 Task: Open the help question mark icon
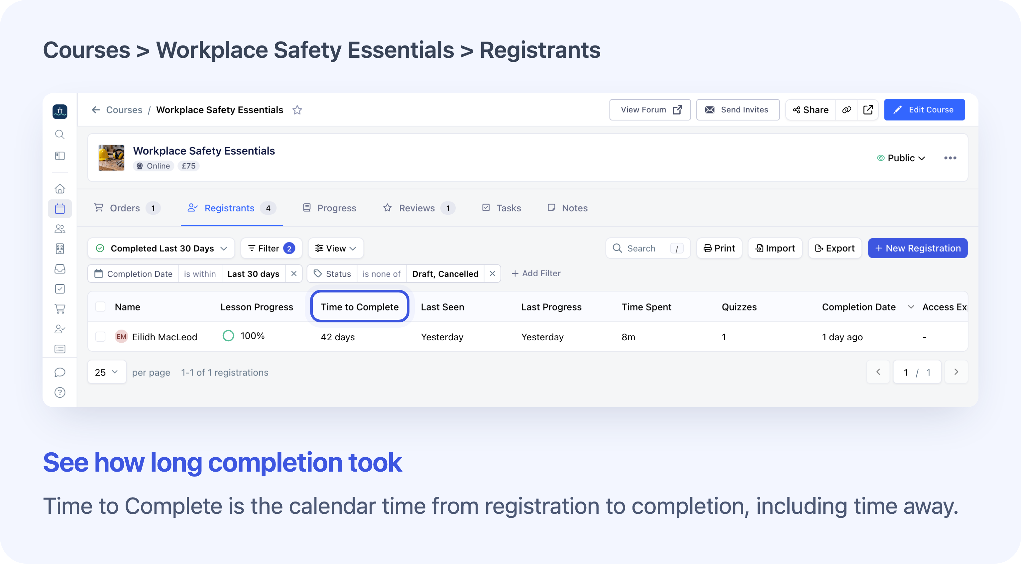pyautogui.click(x=60, y=393)
